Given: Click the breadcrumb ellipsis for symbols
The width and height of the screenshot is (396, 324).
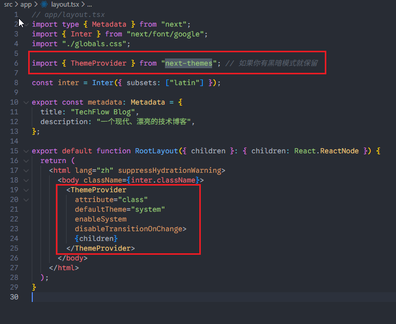Looking at the screenshot, I should pos(89,4).
